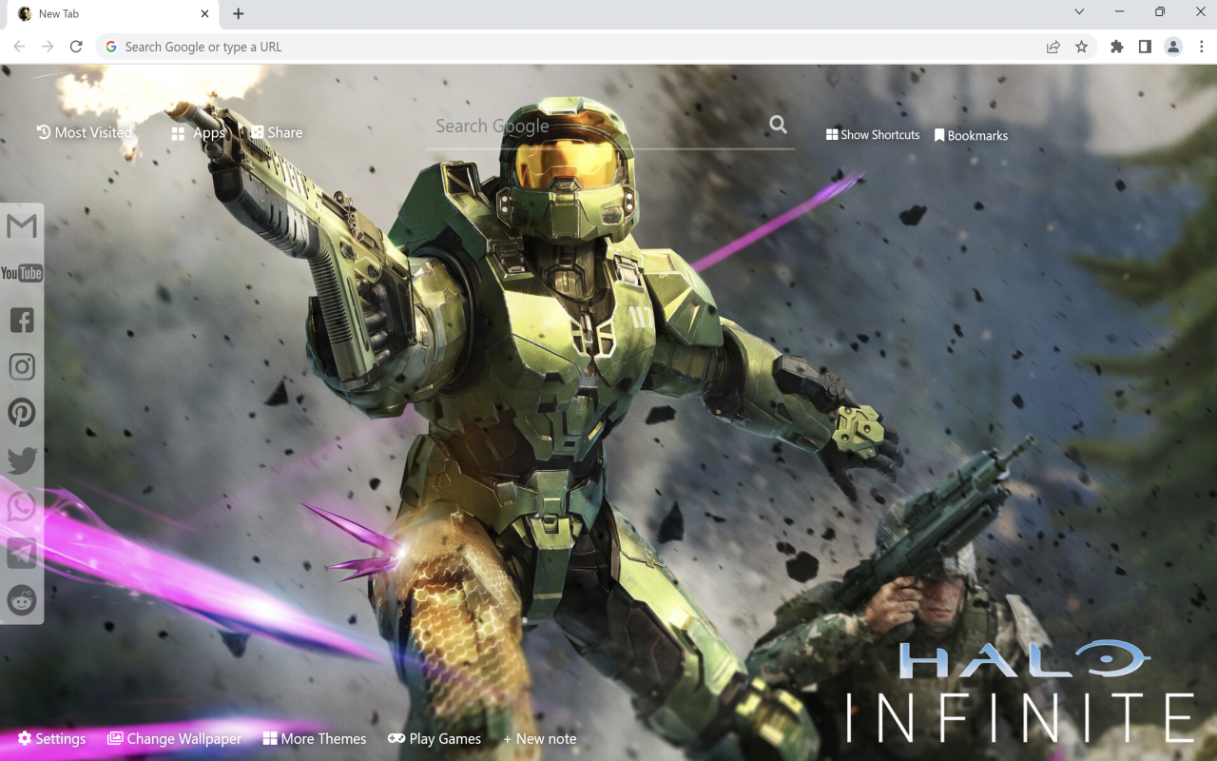Open Twitter from the sidebar
This screenshot has width=1217, height=761.
coord(22,460)
